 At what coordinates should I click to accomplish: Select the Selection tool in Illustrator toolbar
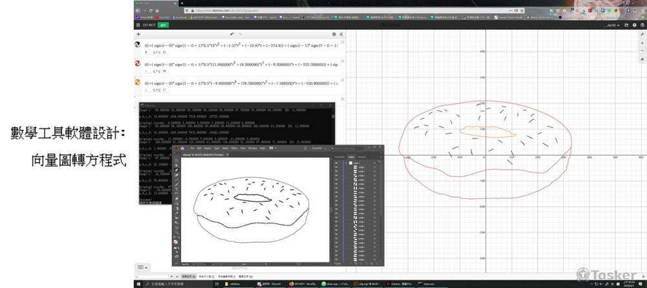tap(176, 160)
